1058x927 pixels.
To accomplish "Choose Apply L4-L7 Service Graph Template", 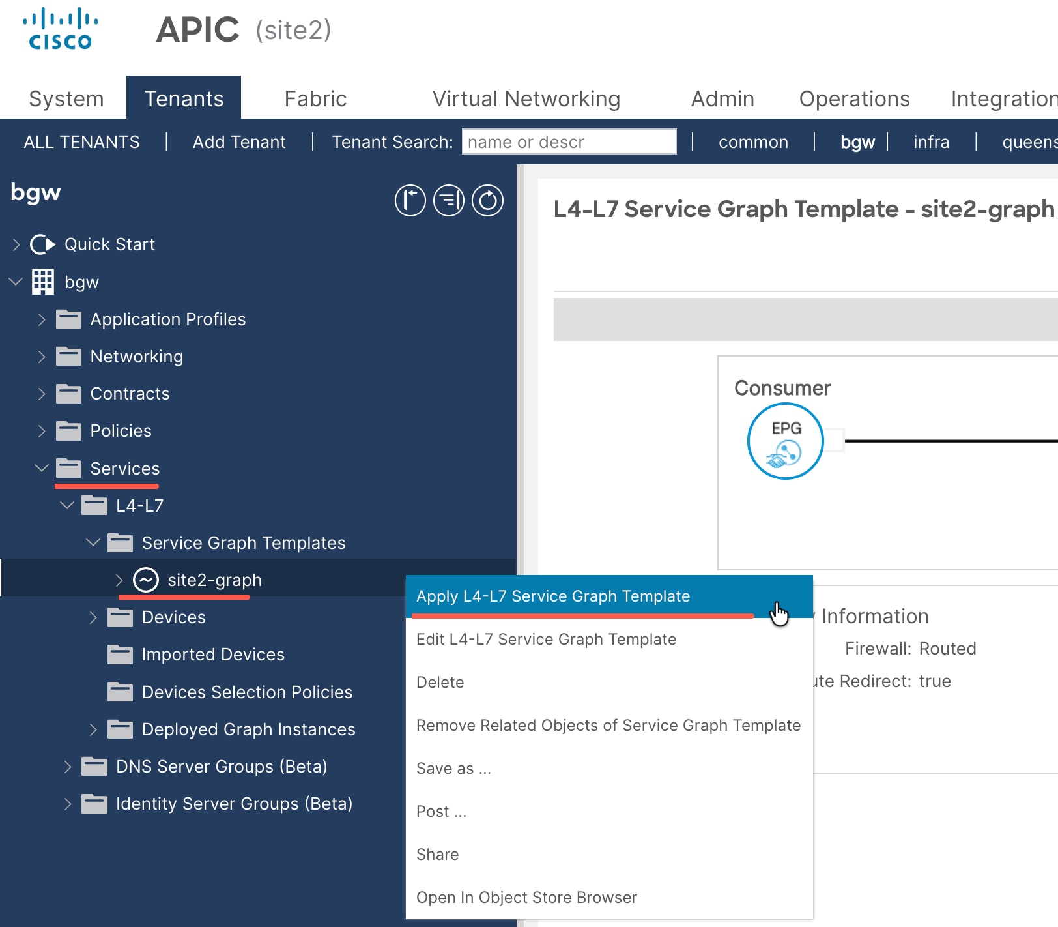I will click(609, 596).
